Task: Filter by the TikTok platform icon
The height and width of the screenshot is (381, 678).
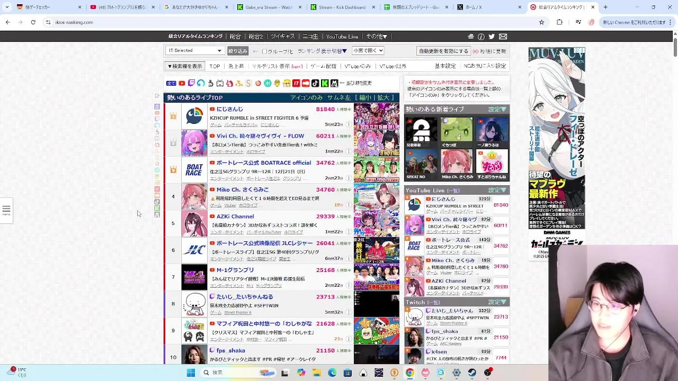Action: click(315, 83)
